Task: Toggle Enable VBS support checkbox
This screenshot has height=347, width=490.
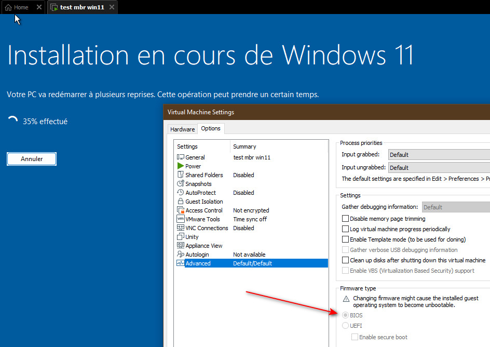Action: [x=345, y=271]
